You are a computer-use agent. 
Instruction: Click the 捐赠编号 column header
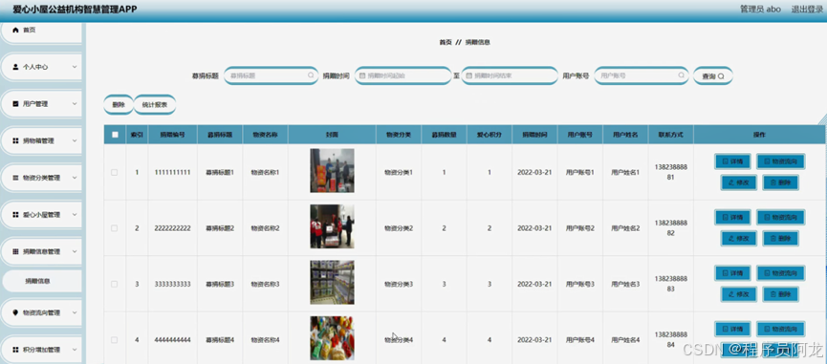point(172,135)
